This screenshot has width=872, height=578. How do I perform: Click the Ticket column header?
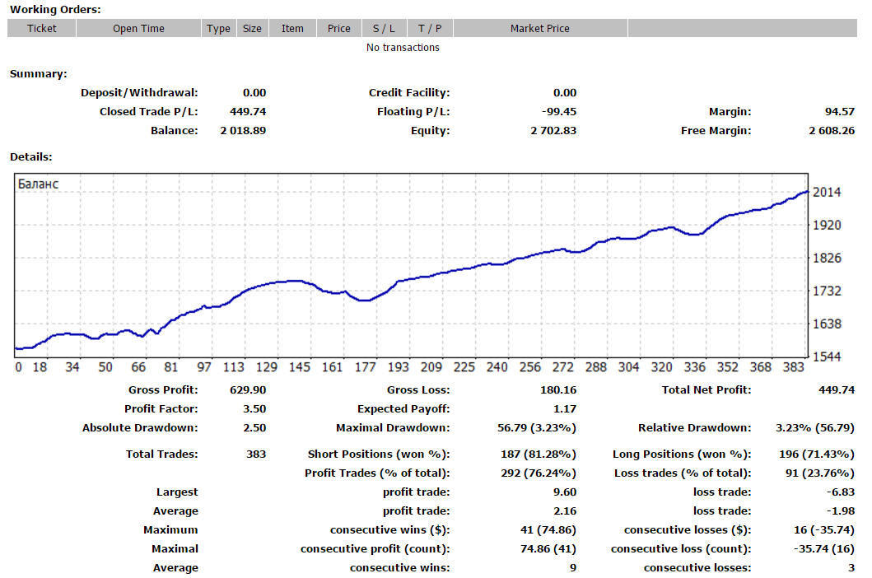click(42, 28)
